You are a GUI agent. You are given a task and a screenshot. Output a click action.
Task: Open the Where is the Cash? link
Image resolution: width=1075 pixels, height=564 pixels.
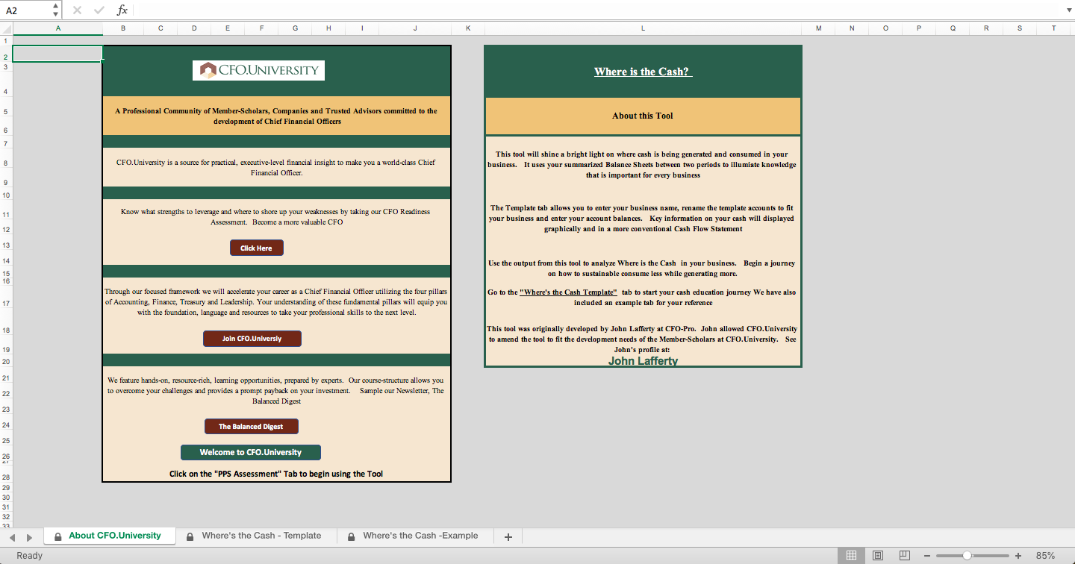pyautogui.click(x=643, y=72)
